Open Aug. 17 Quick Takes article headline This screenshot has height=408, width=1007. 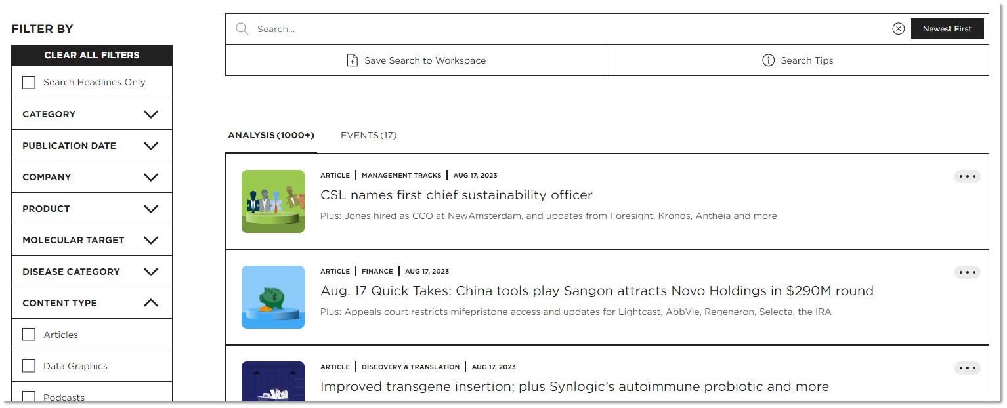tap(597, 291)
